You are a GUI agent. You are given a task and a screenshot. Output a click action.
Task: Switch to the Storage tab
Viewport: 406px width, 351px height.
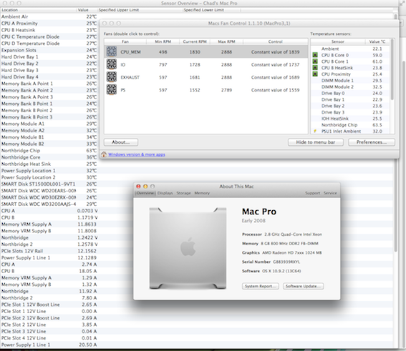(x=183, y=193)
